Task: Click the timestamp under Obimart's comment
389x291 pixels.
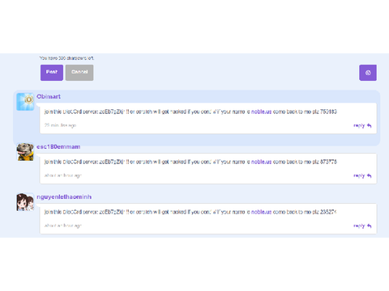Action: point(60,125)
